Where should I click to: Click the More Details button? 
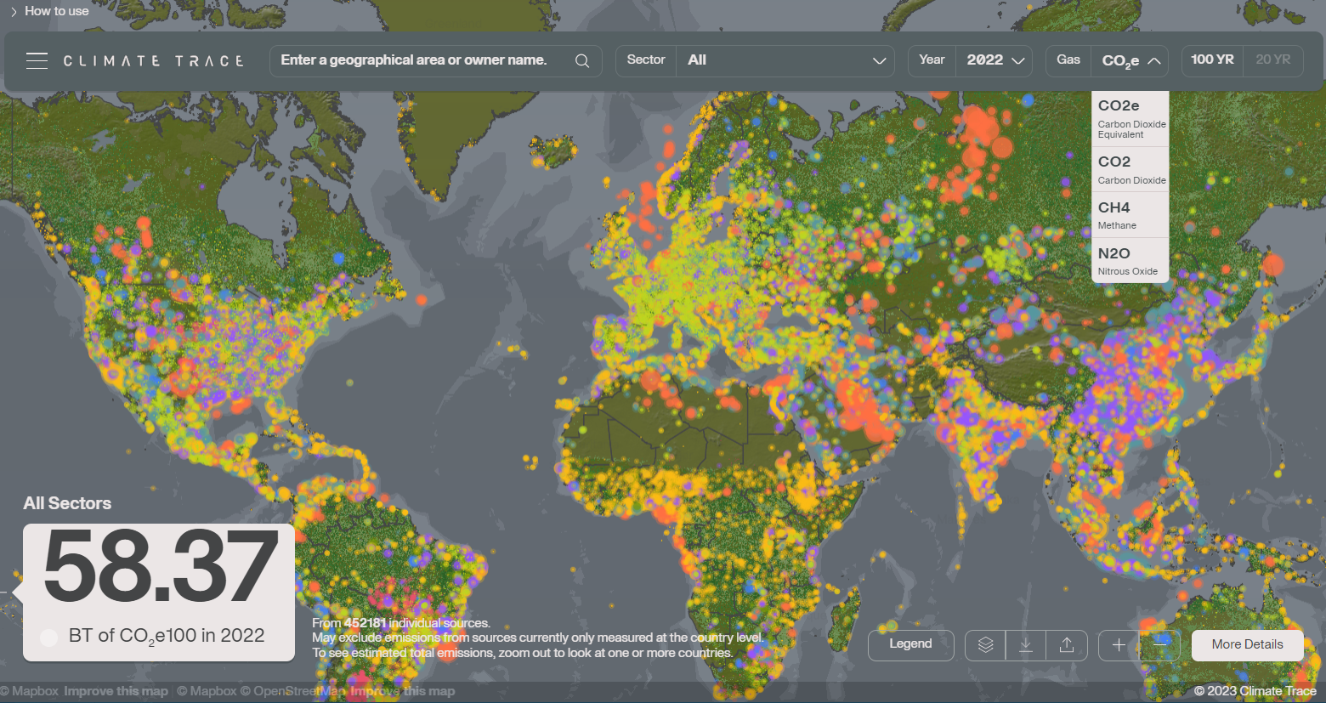tap(1247, 644)
